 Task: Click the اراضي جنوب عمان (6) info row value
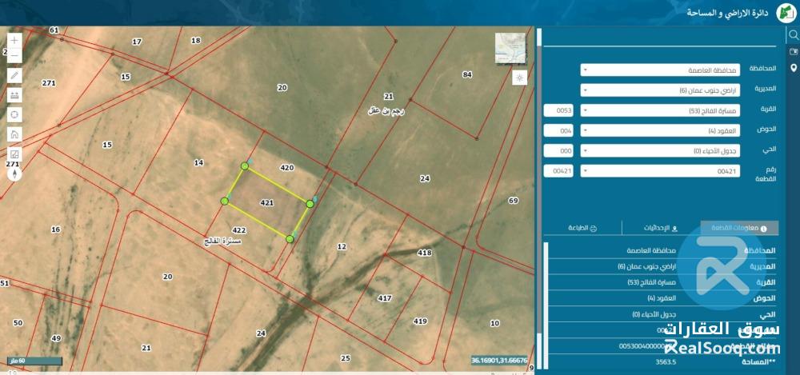(646, 266)
